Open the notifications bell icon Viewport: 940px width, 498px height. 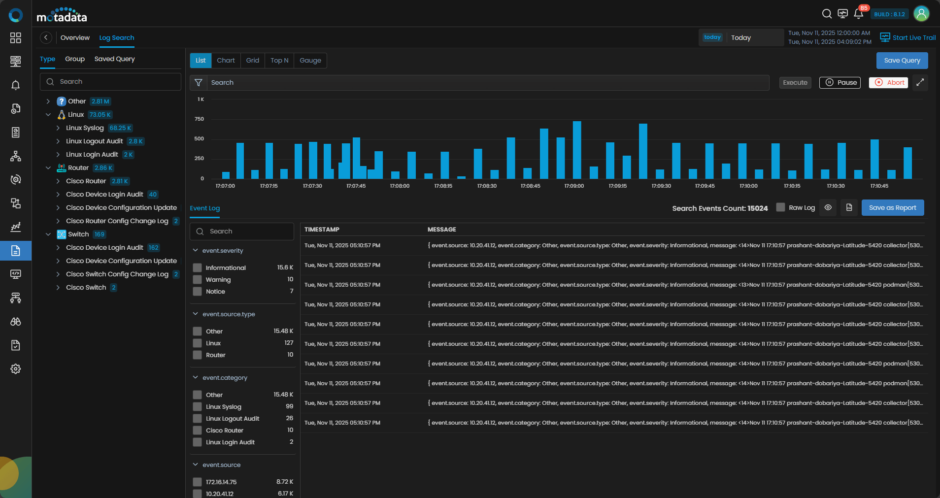pyautogui.click(x=858, y=14)
